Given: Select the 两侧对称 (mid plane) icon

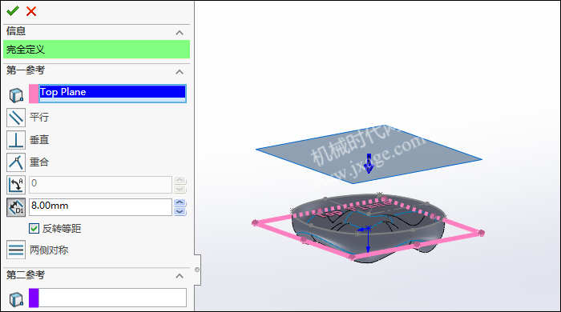Looking at the screenshot, I should [16, 250].
